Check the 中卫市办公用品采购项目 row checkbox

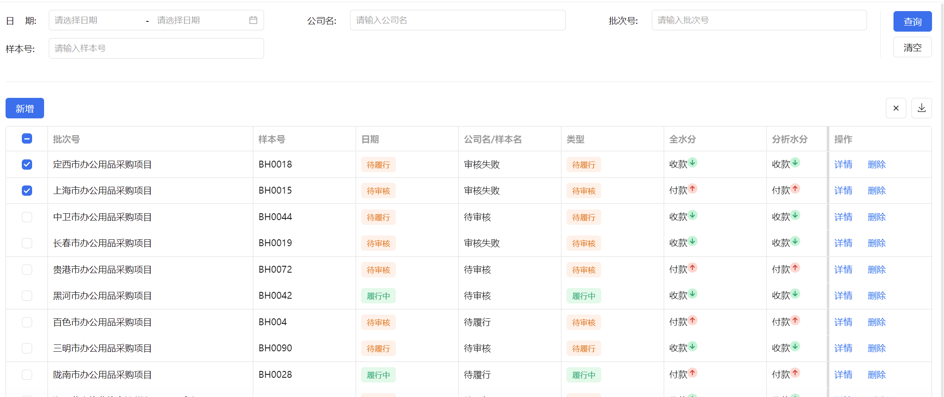pyautogui.click(x=27, y=217)
